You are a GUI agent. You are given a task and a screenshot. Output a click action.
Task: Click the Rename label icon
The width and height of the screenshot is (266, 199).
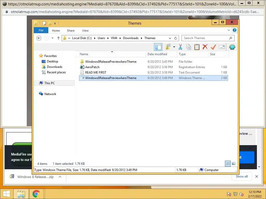pyautogui.click(x=222, y=47)
